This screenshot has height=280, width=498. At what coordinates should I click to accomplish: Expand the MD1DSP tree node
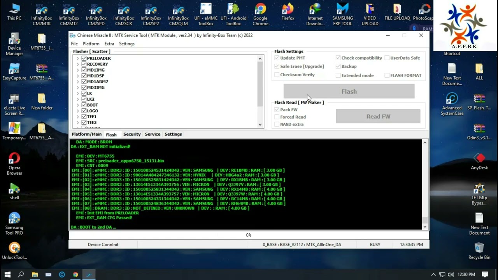coord(78,76)
